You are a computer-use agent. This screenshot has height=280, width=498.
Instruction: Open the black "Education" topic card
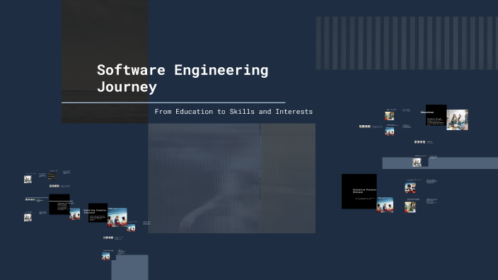click(x=436, y=115)
